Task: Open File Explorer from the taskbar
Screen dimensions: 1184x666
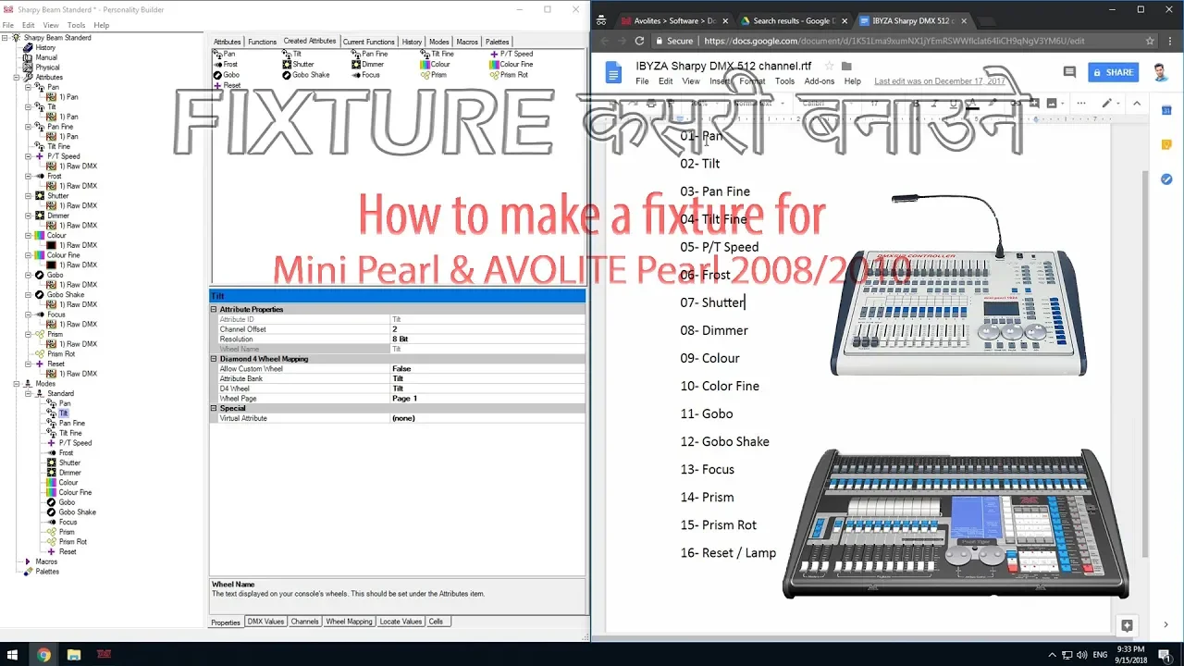Action: point(73,654)
